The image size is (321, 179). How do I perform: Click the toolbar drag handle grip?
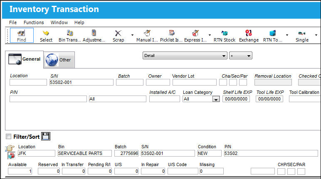pyautogui.click(x=7, y=36)
